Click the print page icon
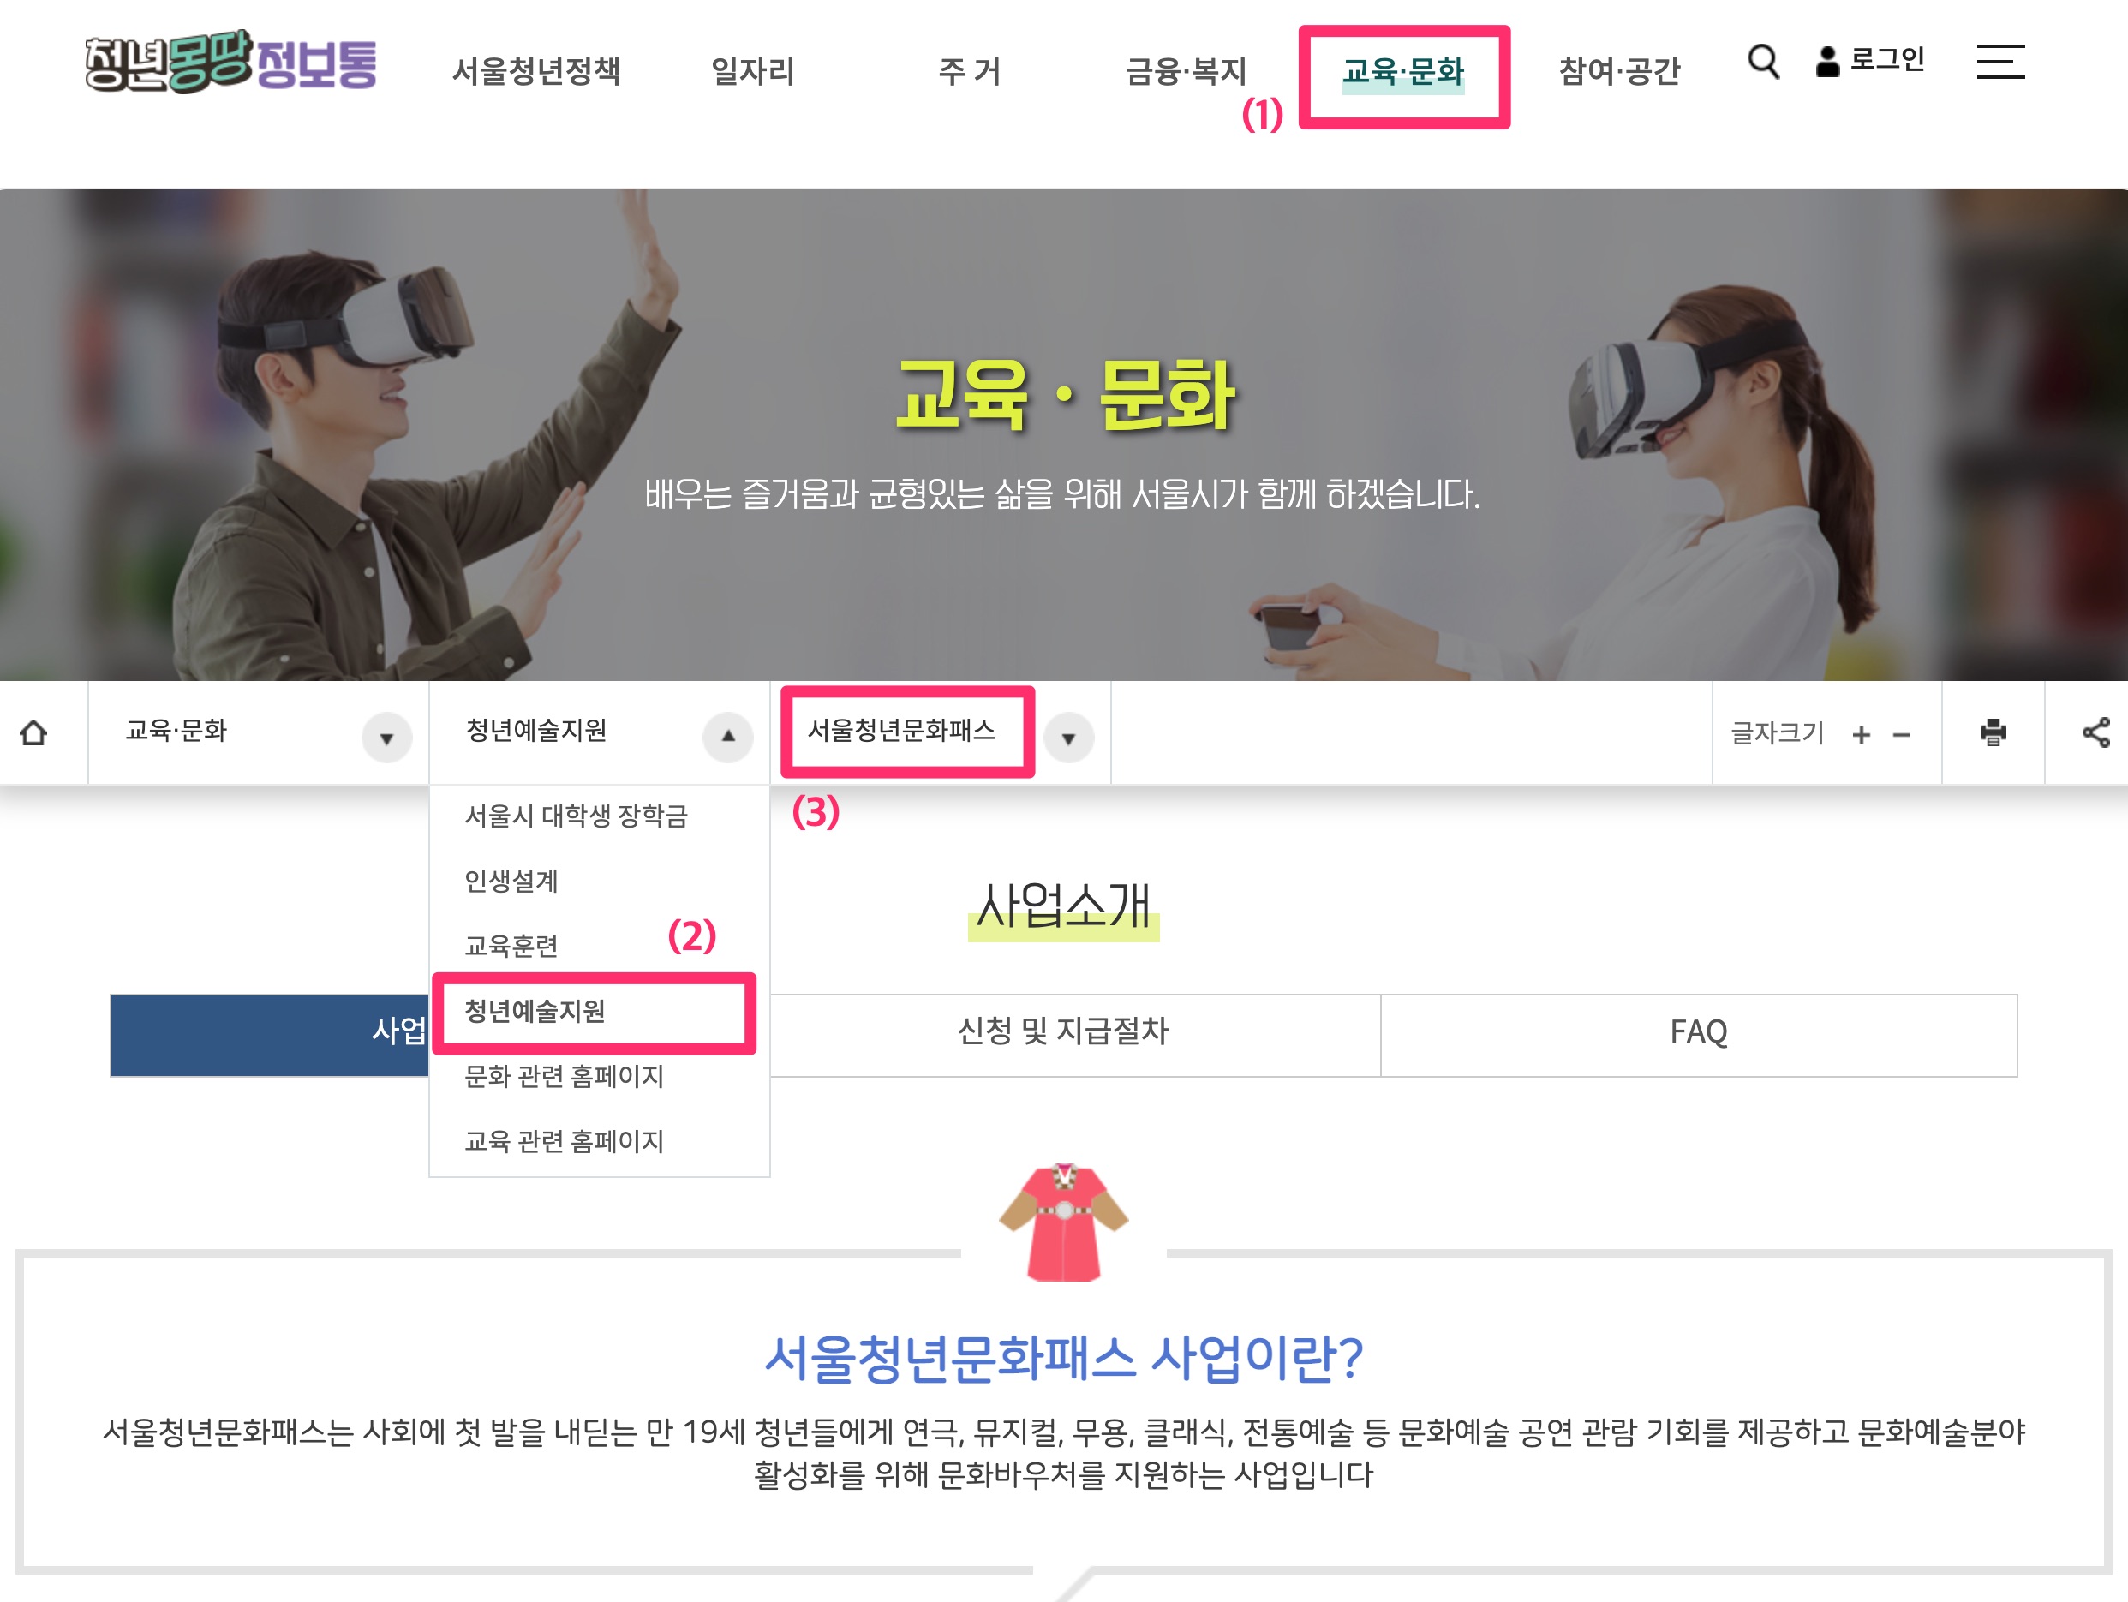 [x=1992, y=733]
